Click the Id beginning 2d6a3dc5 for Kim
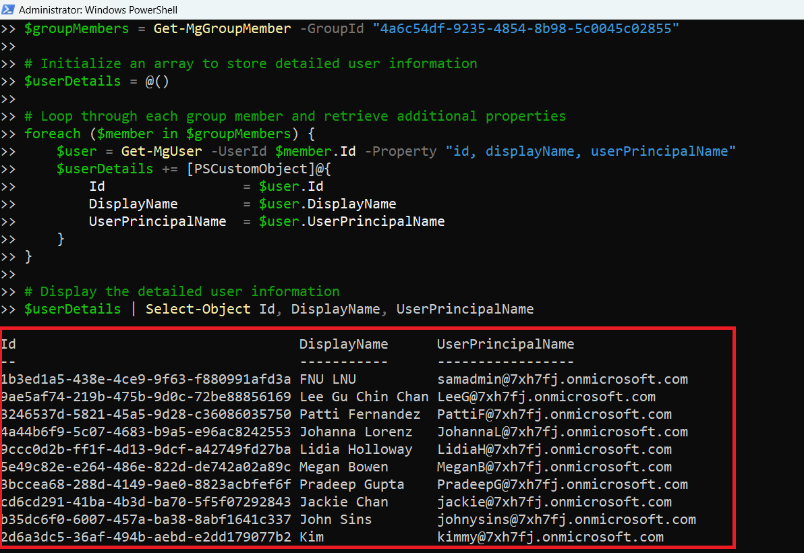The height and width of the screenshot is (553, 804). (x=146, y=537)
